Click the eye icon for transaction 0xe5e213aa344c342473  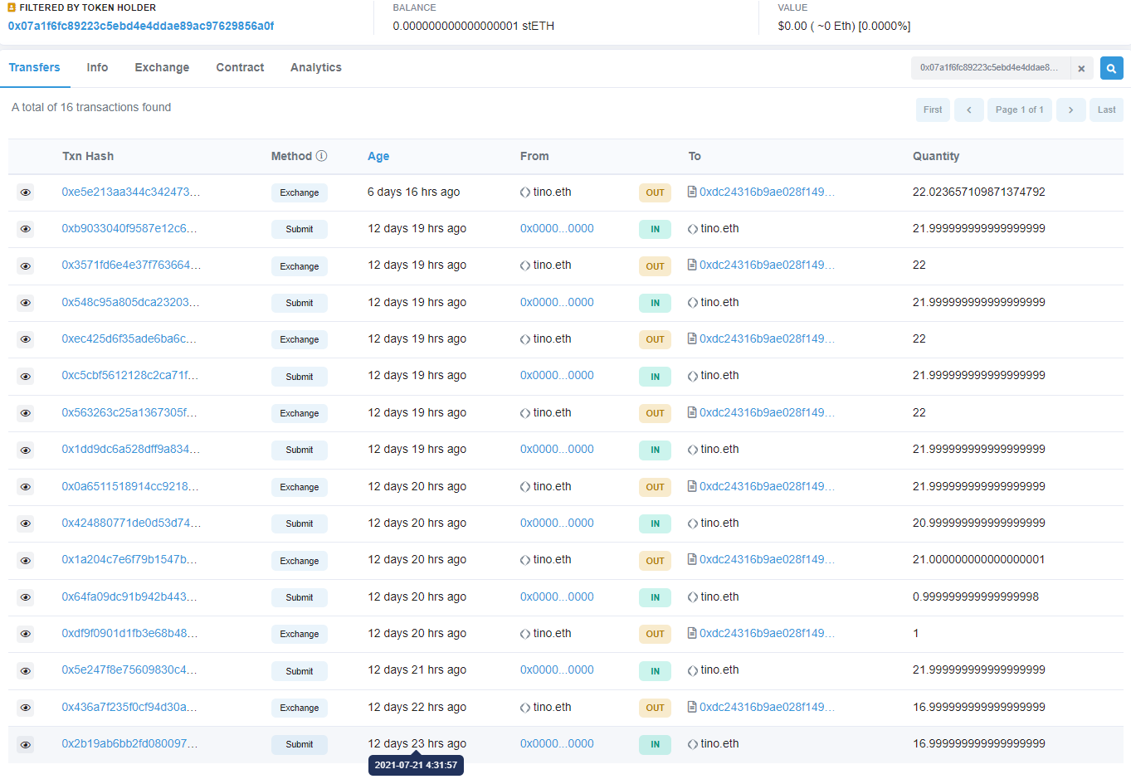pos(26,192)
